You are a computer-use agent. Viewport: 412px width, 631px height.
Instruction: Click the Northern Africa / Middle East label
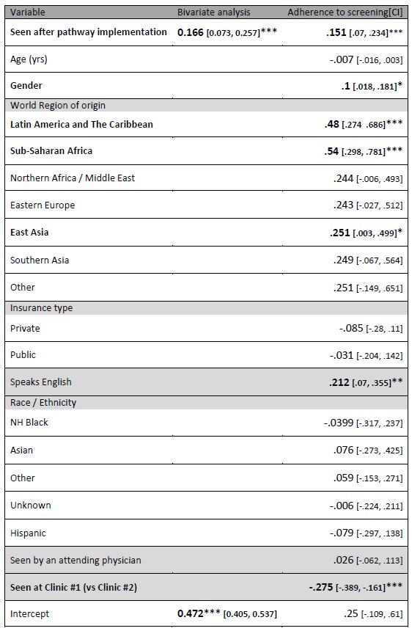pyautogui.click(x=73, y=178)
